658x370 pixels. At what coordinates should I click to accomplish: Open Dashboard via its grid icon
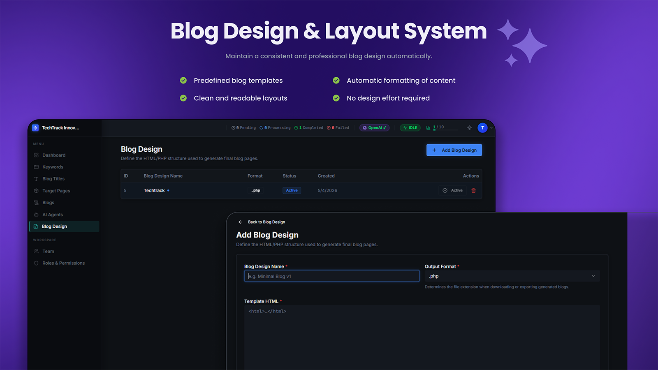[x=36, y=155]
